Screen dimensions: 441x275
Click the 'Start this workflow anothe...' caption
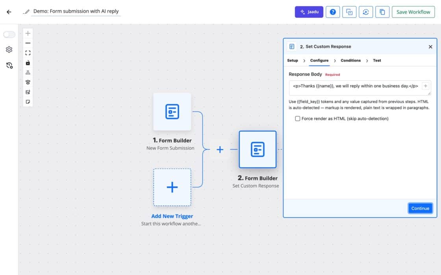coord(171,224)
